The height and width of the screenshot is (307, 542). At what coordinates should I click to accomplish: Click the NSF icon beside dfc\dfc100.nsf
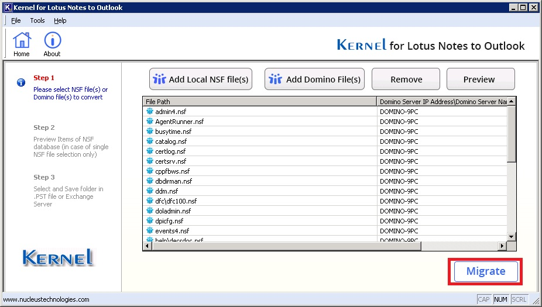click(150, 201)
